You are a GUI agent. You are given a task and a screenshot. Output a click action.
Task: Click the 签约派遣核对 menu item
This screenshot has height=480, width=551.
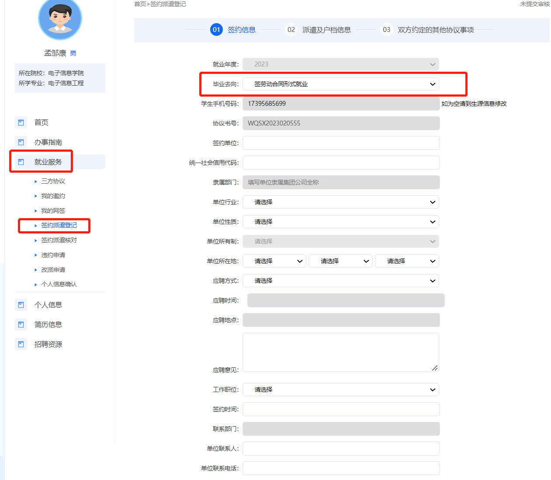tap(59, 240)
